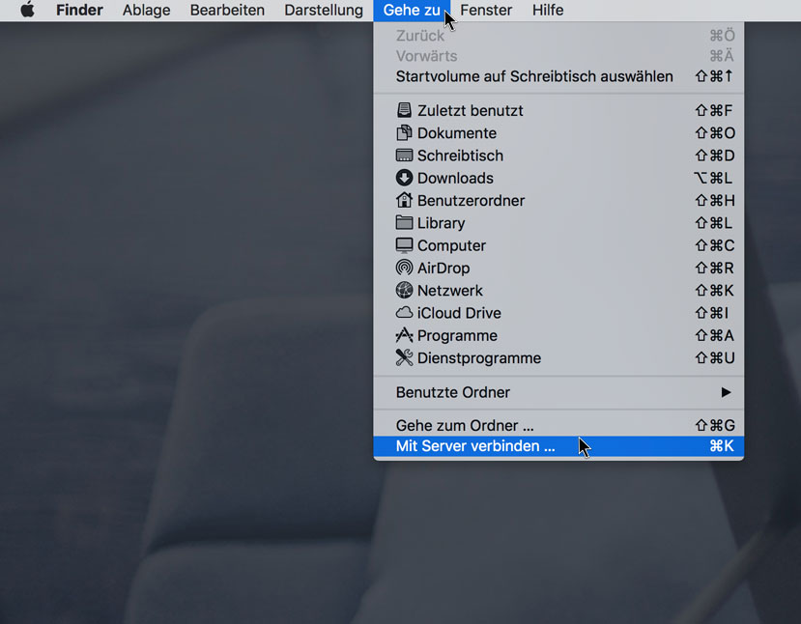Expand the Benutzte Ordner submenu
This screenshot has width=801, height=624.
pyautogui.click(x=558, y=392)
